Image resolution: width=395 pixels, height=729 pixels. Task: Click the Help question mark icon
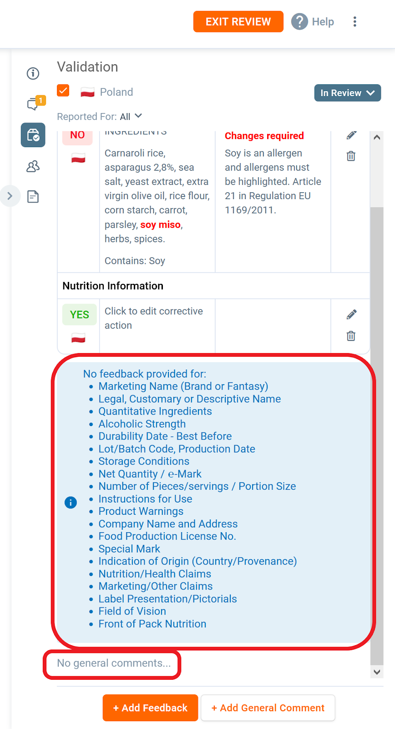point(299,21)
